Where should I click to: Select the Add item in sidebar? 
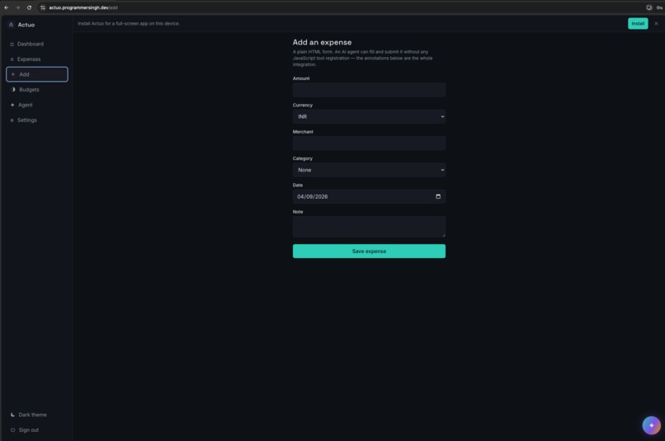click(37, 74)
